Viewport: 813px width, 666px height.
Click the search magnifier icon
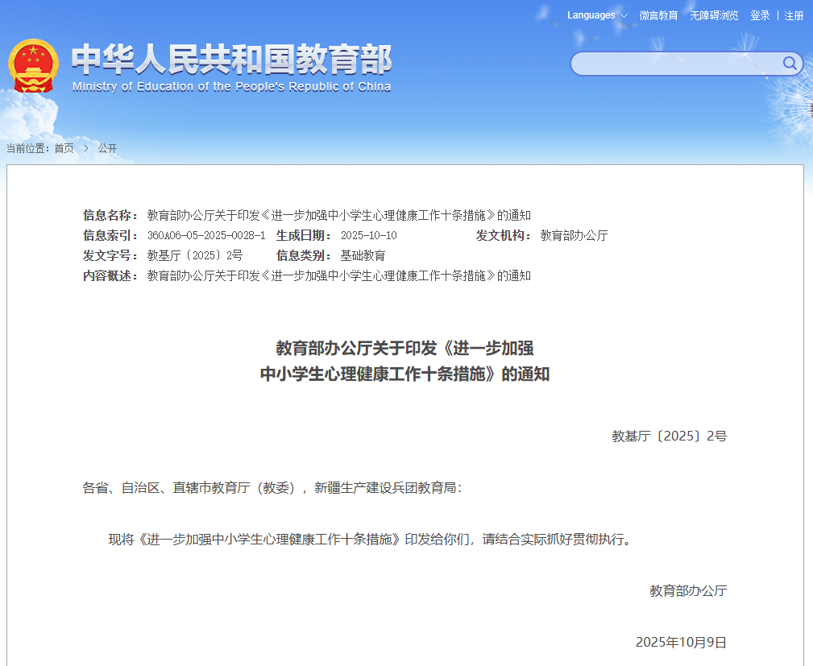[x=790, y=64]
